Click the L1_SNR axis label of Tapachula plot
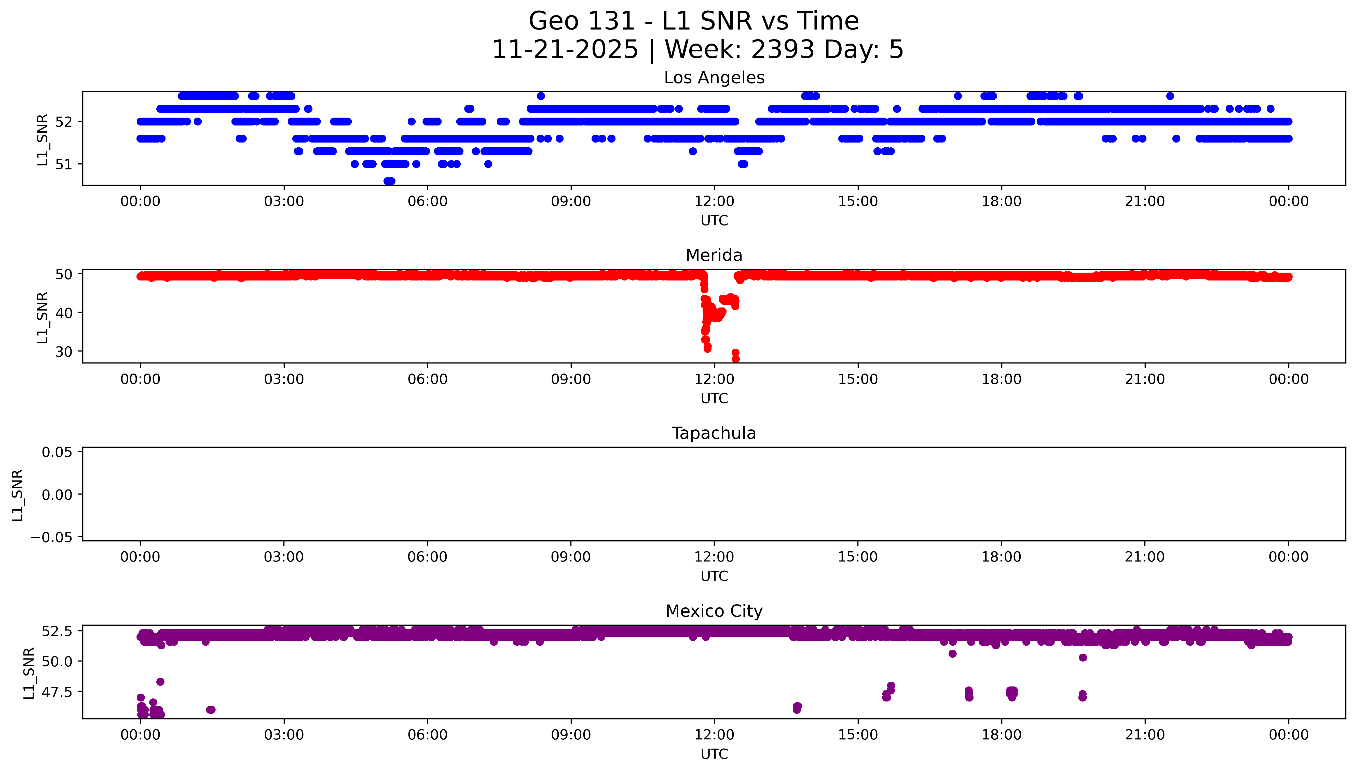 (x=18, y=495)
